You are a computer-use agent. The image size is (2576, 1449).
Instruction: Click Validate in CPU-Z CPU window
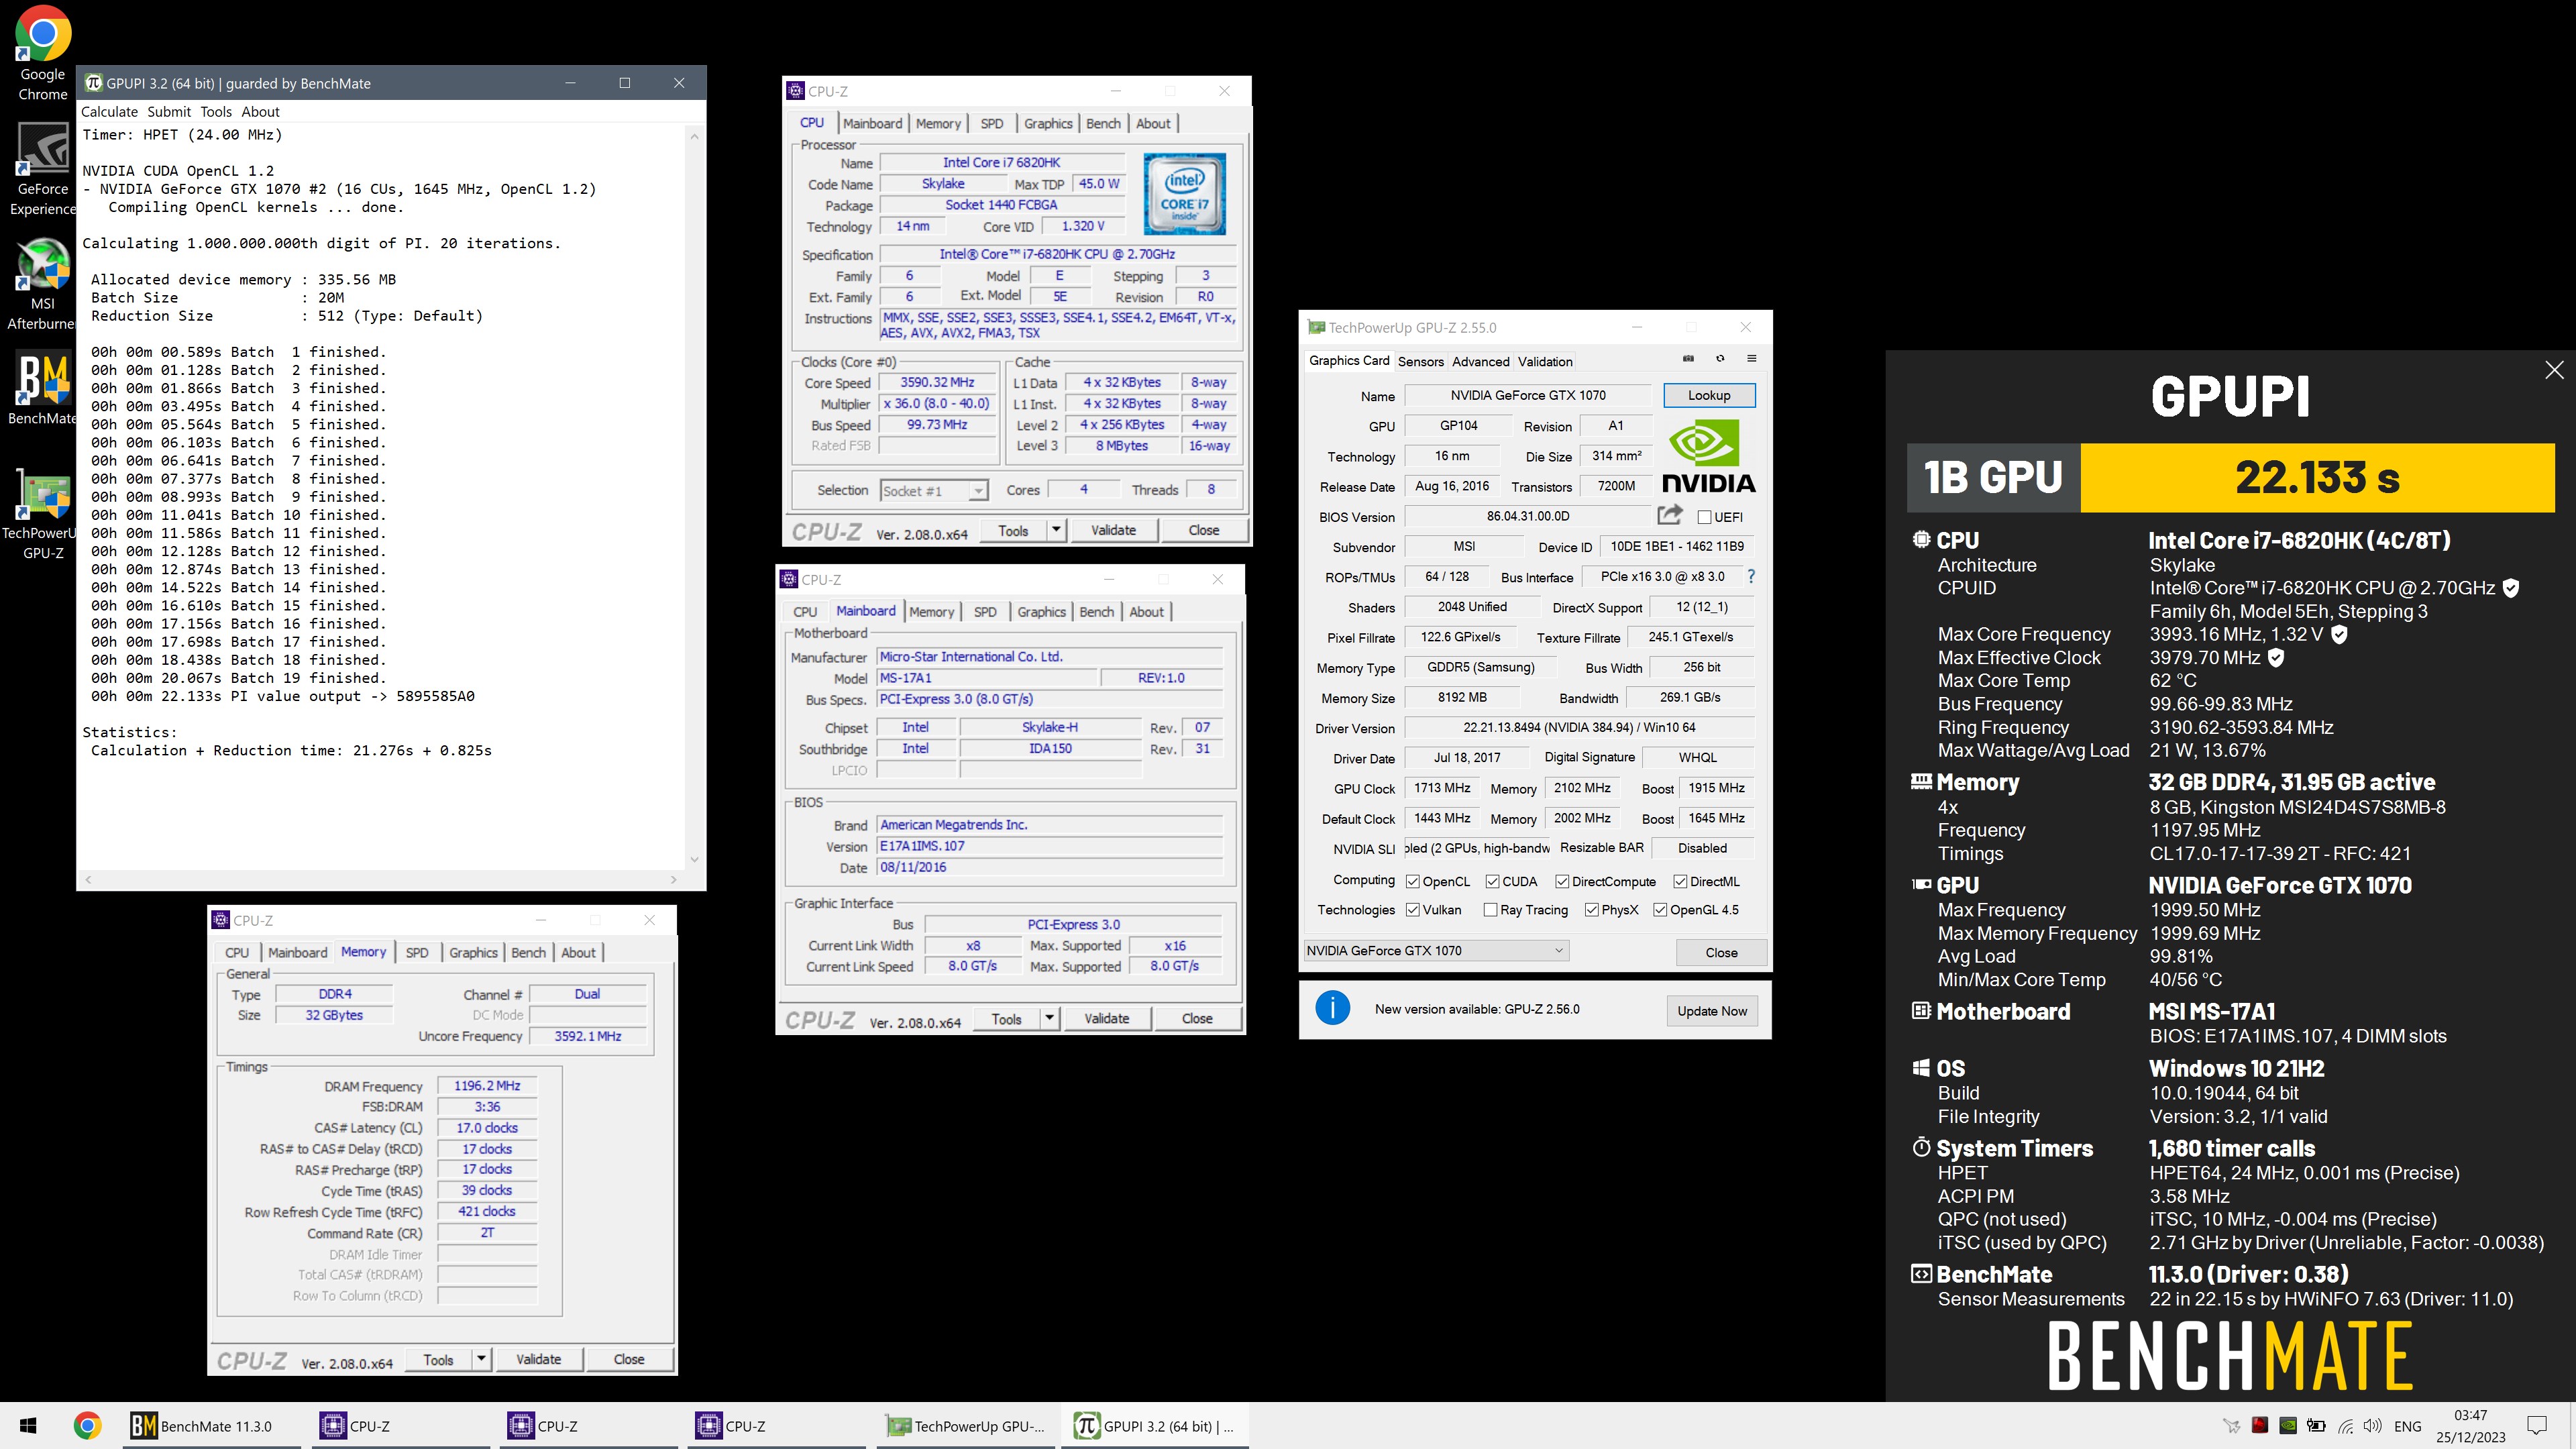coord(1113,530)
